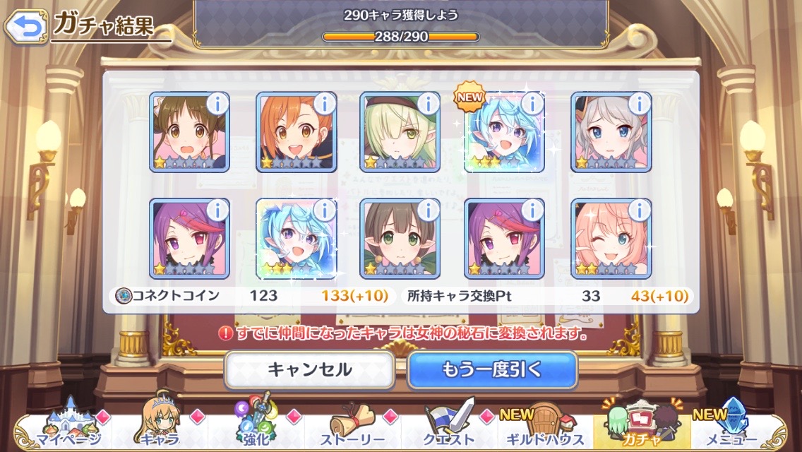Select the sparkling blue-haired second-row thumbnail

point(296,239)
